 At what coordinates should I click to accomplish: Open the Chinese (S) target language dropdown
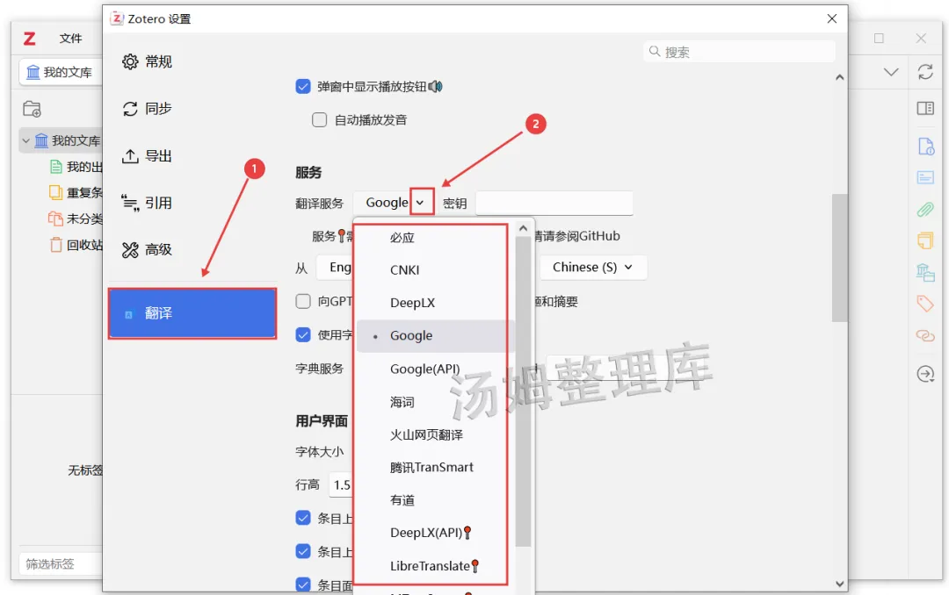pyautogui.click(x=592, y=268)
